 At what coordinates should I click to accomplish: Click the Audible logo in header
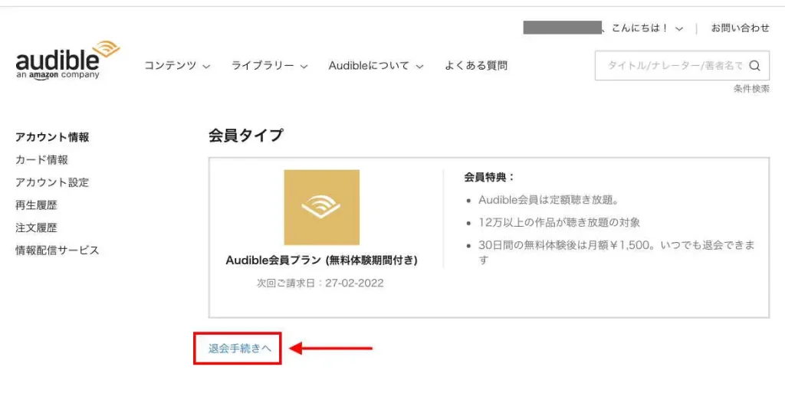[67, 60]
